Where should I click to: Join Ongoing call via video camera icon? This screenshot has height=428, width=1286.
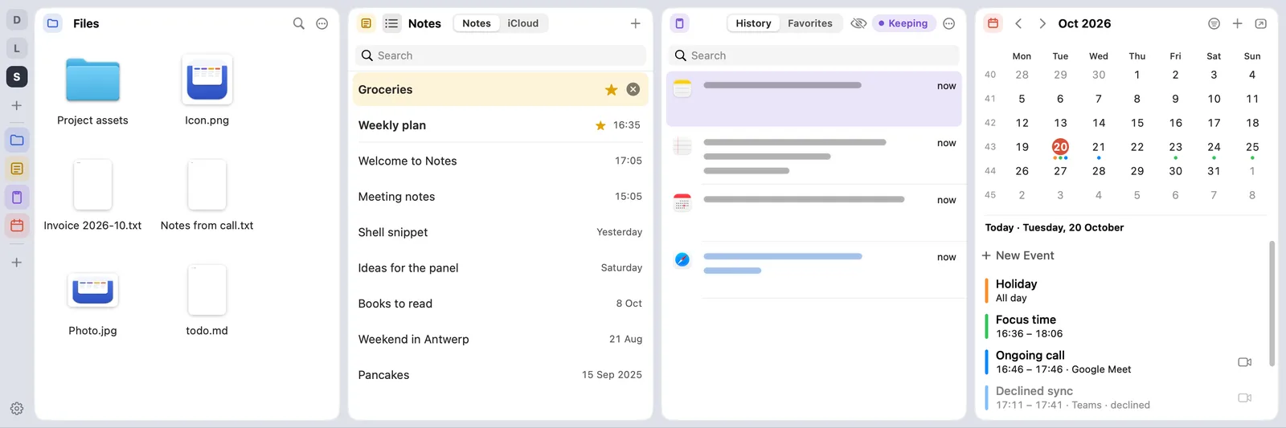click(1245, 362)
